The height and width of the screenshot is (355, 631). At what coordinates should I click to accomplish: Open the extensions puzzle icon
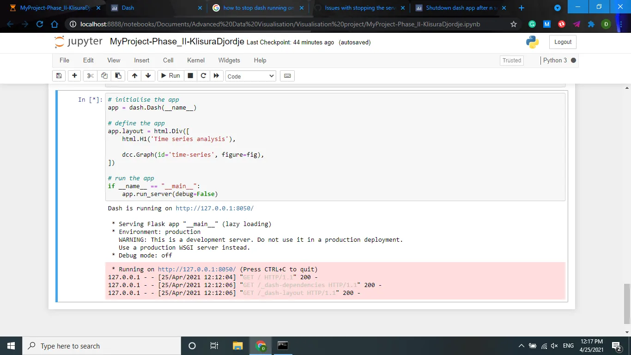click(x=591, y=24)
